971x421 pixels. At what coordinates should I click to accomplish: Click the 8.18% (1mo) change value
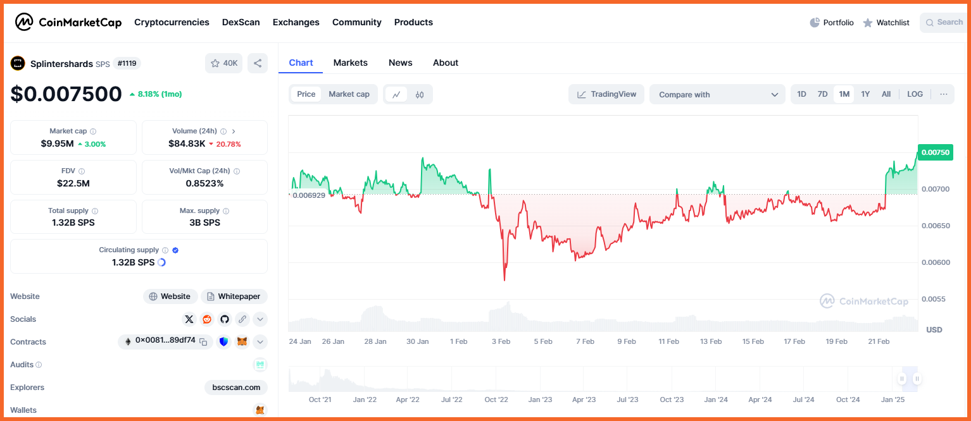click(x=155, y=94)
